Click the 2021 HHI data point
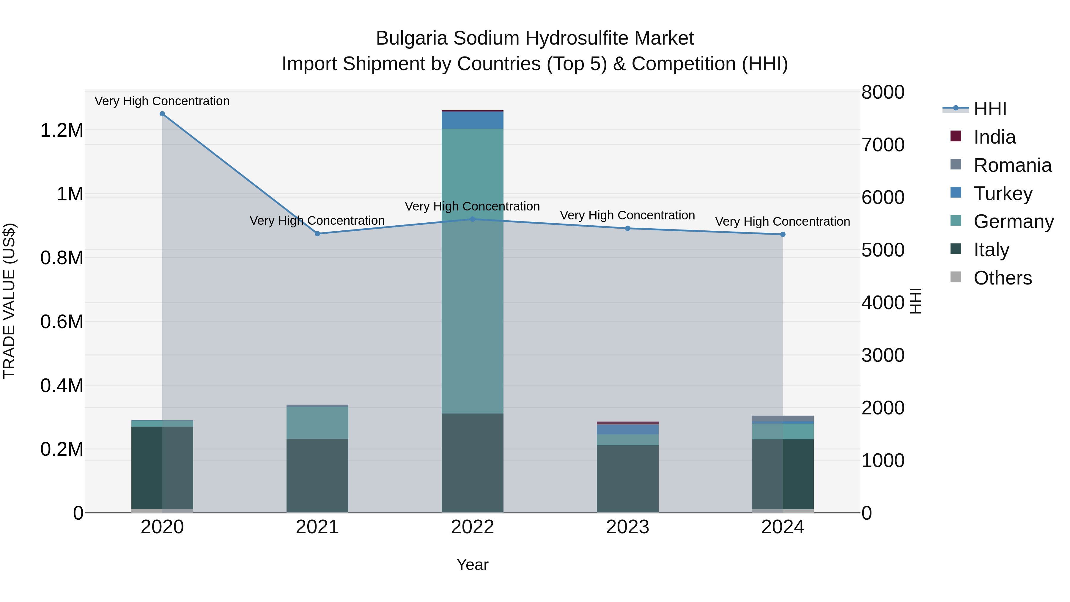The image size is (1070, 602). (317, 233)
